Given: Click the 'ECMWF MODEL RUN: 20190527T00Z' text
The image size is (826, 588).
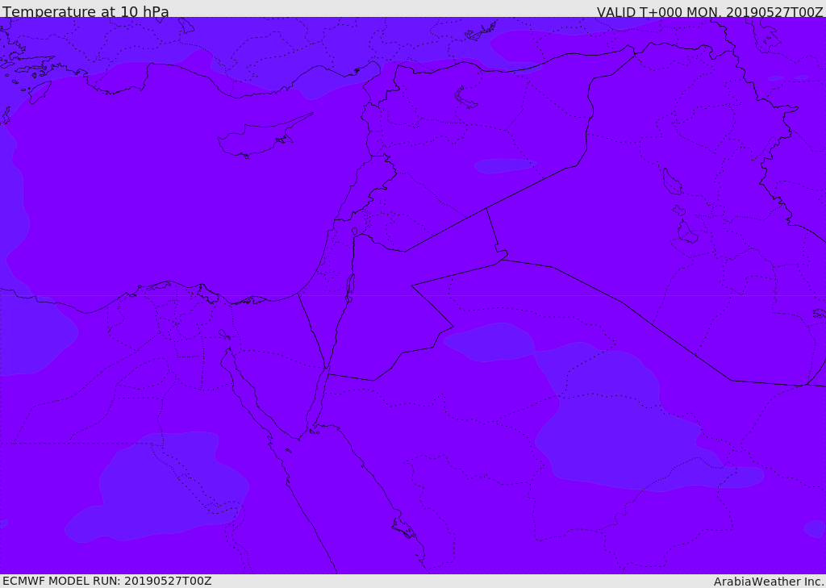Looking at the screenshot, I should pyautogui.click(x=107, y=582).
